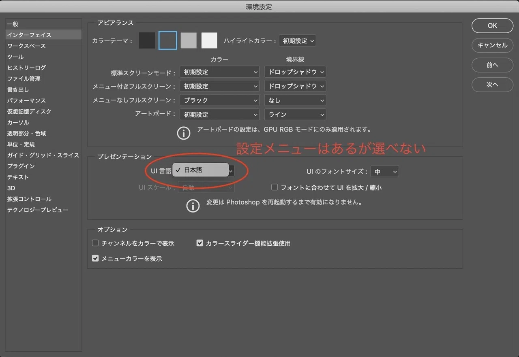
Task: Open アートボード border dropdown showing ライン
Action: [295, 115]
